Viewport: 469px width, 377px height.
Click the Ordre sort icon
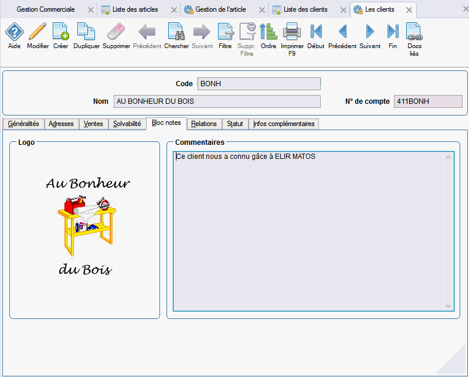point(269,32)
